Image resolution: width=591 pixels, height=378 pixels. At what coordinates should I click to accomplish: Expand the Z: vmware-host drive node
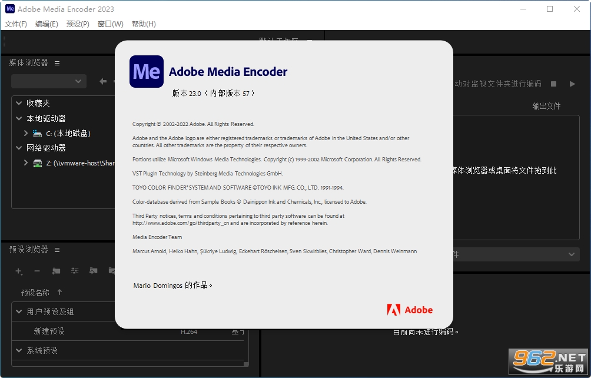click(x=26, y=163)
